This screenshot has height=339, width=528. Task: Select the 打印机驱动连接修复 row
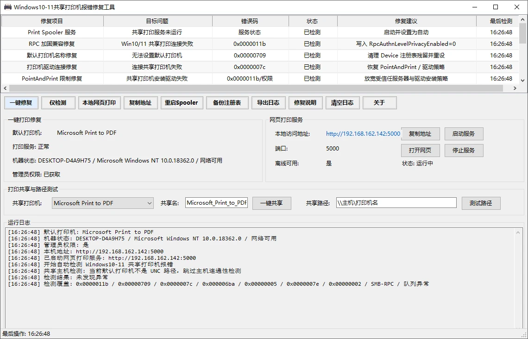[x=261, y=67]
